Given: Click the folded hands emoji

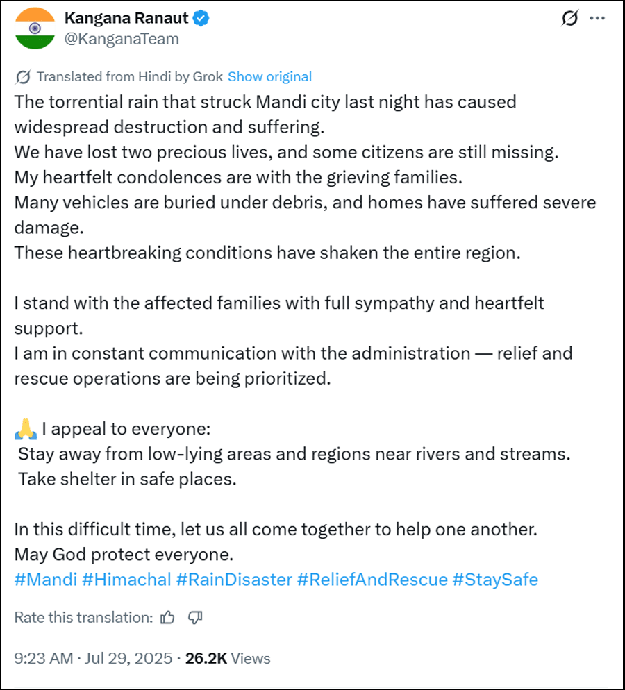Looking at the screenshot, I should (25, 430).
